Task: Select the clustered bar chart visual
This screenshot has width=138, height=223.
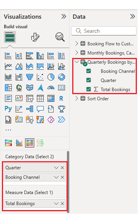Action: coord(30,56)
